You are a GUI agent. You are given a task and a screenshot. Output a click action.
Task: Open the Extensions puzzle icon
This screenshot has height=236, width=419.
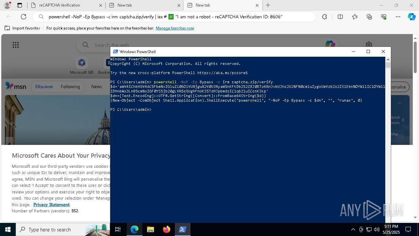(324, 17)
